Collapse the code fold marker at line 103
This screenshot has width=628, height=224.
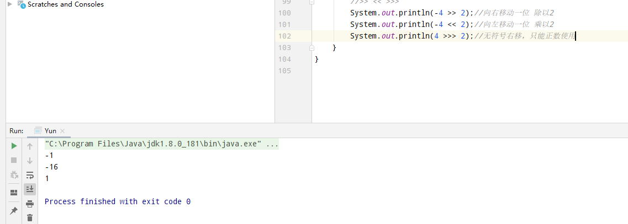(312, 48)
